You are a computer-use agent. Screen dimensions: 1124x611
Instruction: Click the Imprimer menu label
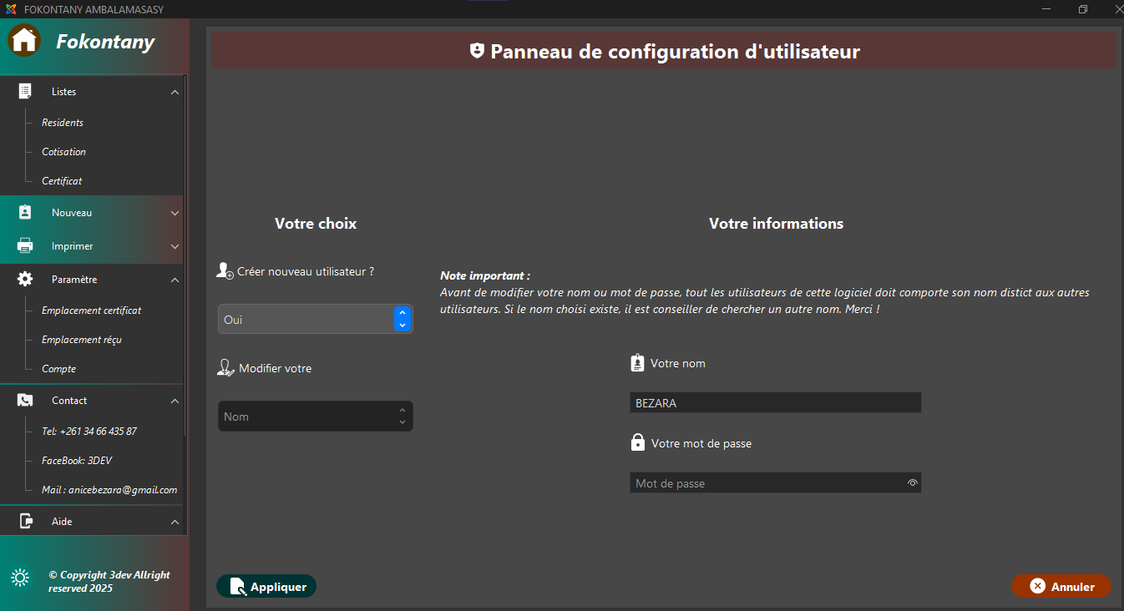[x=73, y=246]
